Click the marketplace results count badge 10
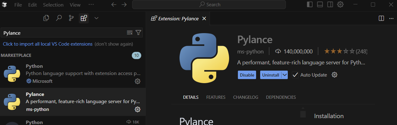The height and width of the screenshot is (125, 397). pos(137,56)
